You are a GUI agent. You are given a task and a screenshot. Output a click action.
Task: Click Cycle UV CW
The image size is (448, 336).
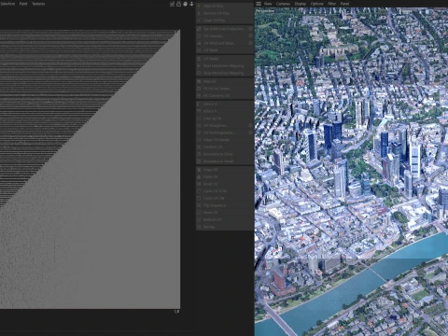pyautogui.click(x=225, y=198)
